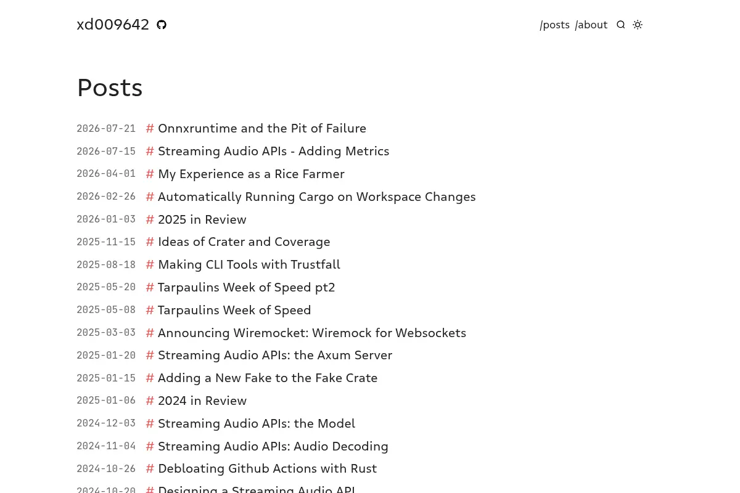Open 'My Experience as a Rice Farmer' post
Viewport: 740px width, 493px height.
(251, 174)
